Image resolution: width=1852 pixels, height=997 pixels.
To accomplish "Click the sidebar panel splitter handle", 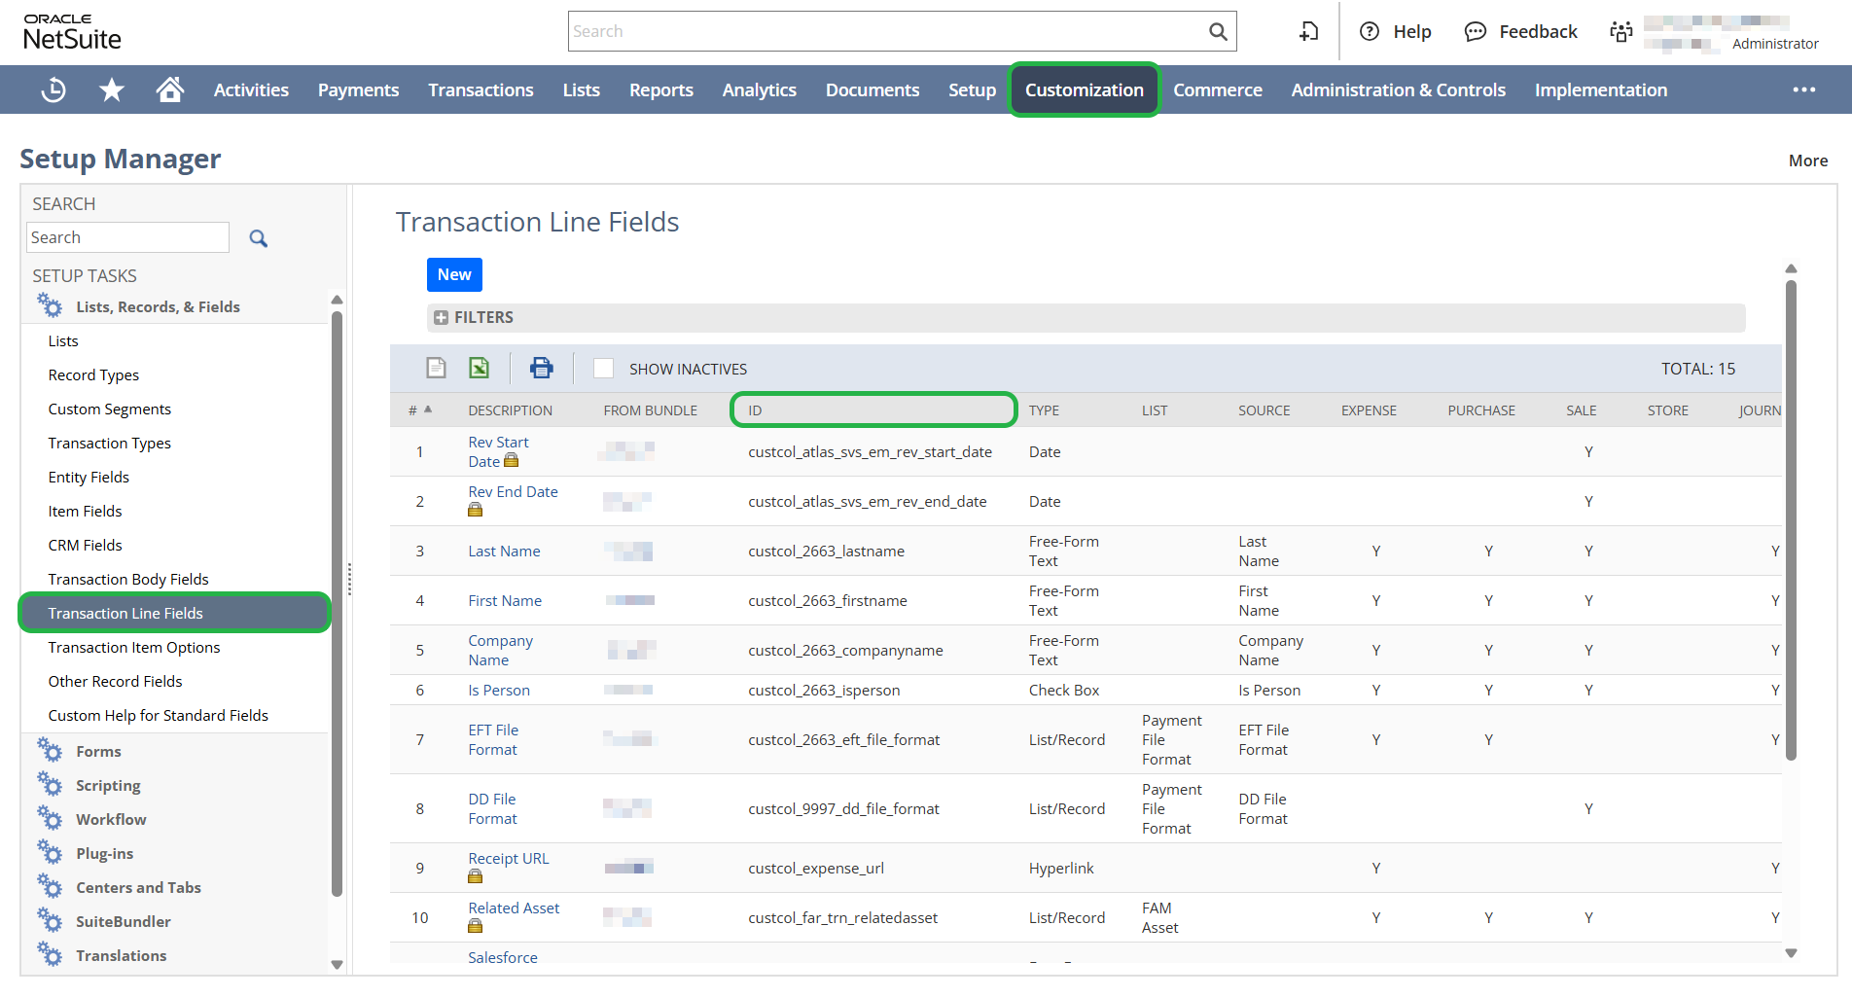I will (x=349, y=580).
